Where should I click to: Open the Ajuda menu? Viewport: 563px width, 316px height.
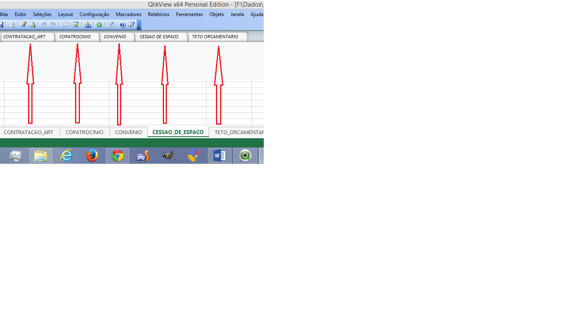pyautogui.click(x=257, y=14)
